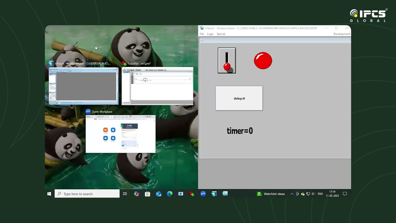Click the InTouch WindowViewer title bar icon

[202, 28]
